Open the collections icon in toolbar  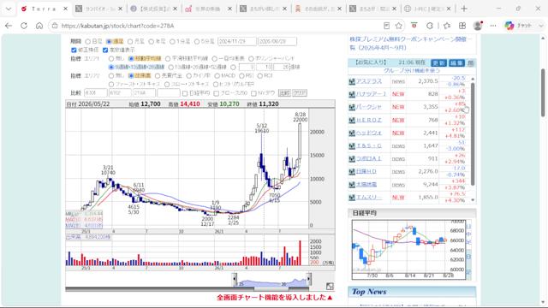tap(462, 26)
